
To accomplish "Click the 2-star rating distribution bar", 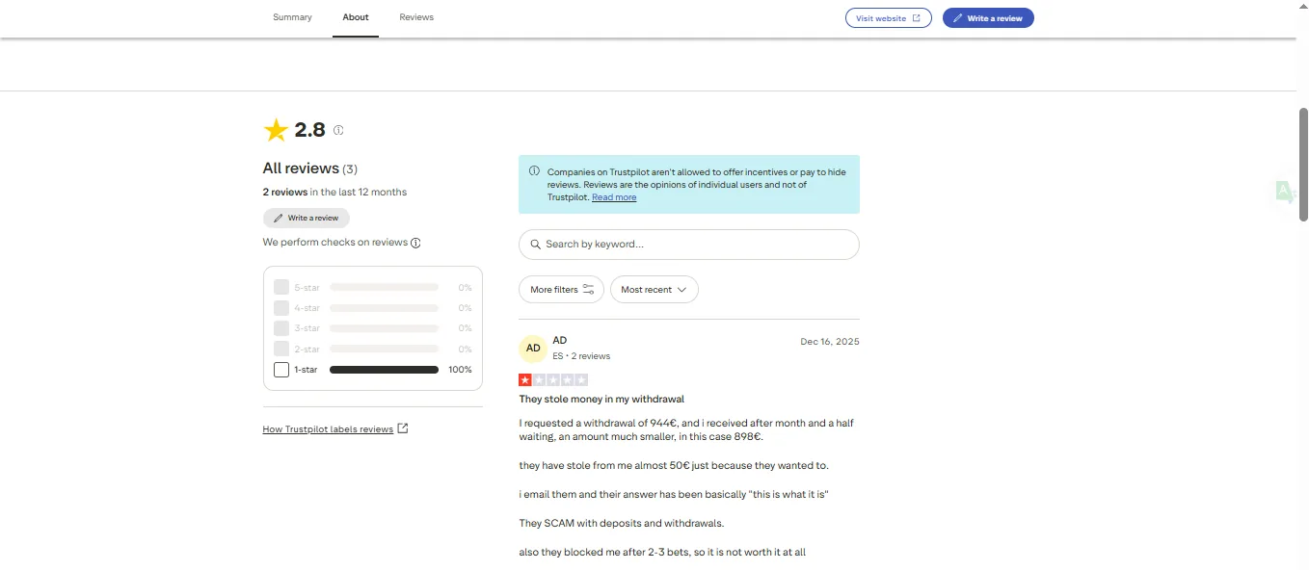I will click(384, 349).
